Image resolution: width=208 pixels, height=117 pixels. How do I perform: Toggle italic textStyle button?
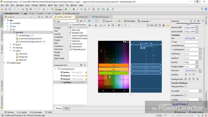point(190,74)
